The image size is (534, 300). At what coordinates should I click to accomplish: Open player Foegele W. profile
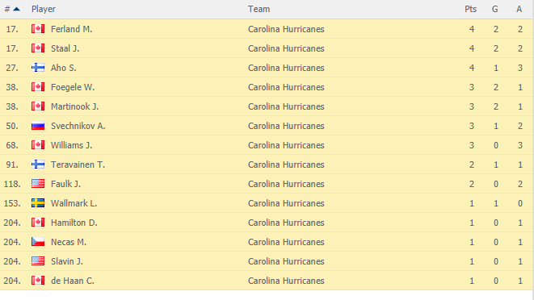point(73,87)
